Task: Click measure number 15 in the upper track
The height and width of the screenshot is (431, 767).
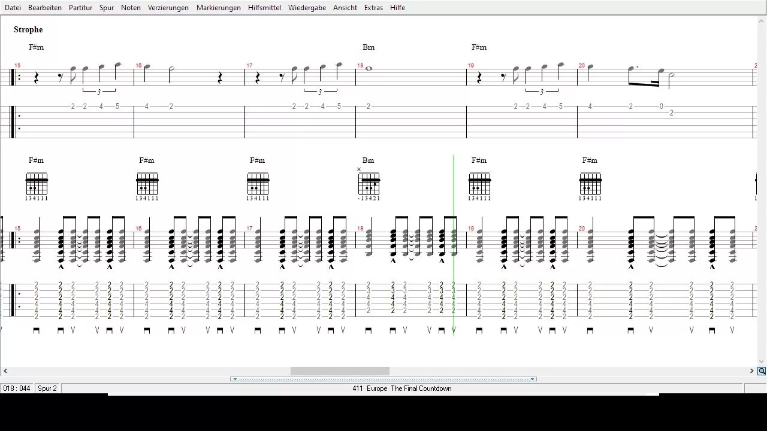Action: [17, 65]
